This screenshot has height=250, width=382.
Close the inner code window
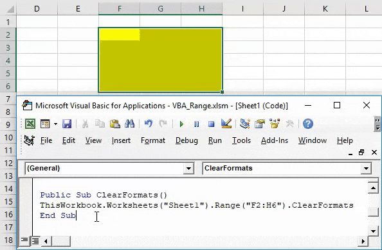click(x=374, y=153)
